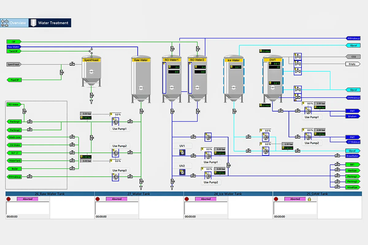368x245 pixels.
Task: Switch to the Water Treatment tab
Action: [x=50, y=23]
